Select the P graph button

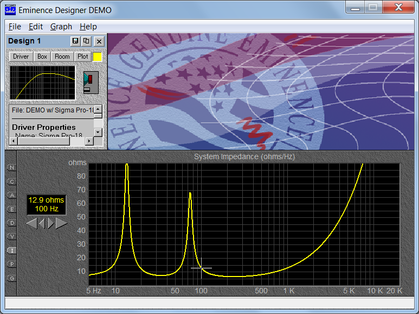(12, 265)
